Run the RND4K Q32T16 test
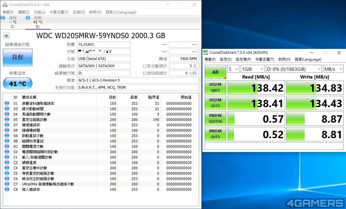The height and width of the screenshot is (209, 346). [216, 118]
